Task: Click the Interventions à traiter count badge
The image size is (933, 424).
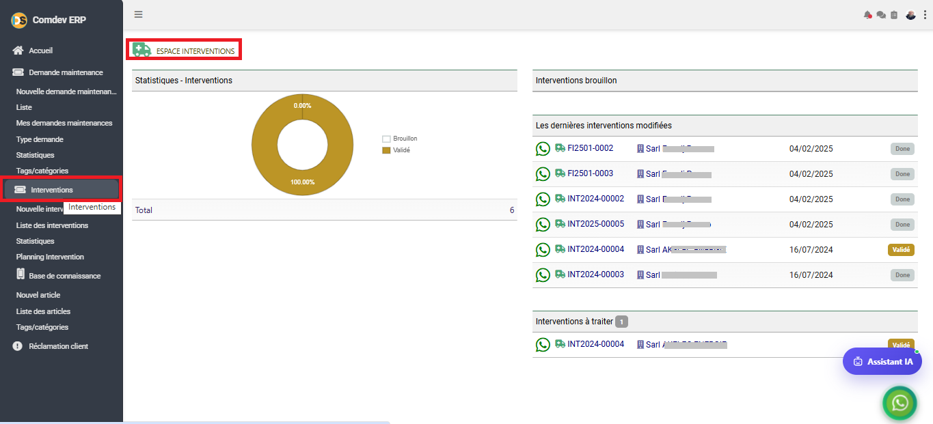Action: (x=622, y=322)
